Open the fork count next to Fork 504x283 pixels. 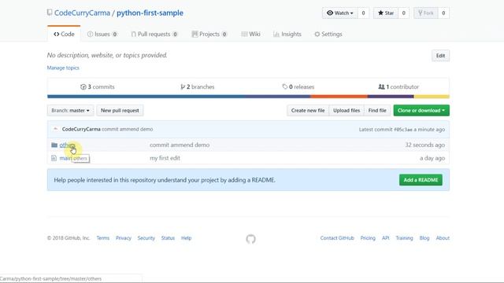(443, 13)
